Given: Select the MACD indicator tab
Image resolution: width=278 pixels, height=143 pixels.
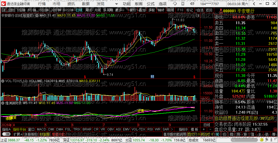Looking at the screenshot, I should (42, 129).
